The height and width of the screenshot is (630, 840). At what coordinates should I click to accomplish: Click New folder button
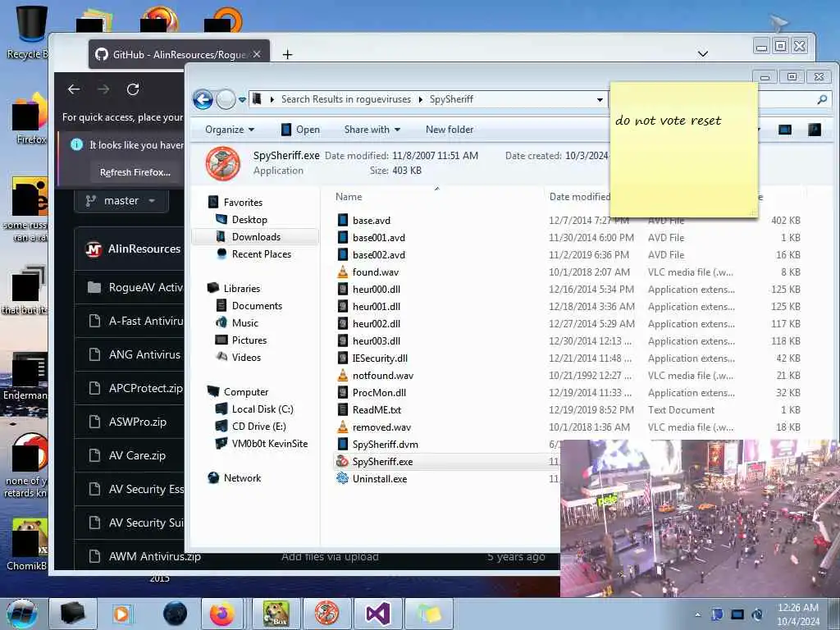450,130
